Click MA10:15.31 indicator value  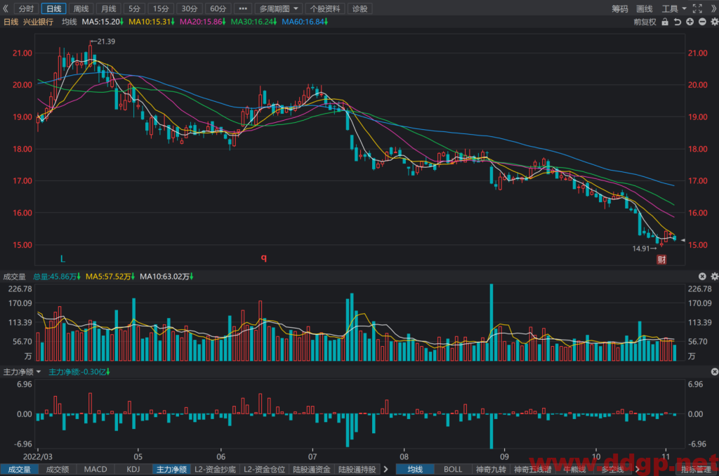(x=152, y=22)
